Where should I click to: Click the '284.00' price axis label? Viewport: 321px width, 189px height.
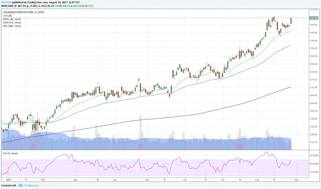pos(314,64)
